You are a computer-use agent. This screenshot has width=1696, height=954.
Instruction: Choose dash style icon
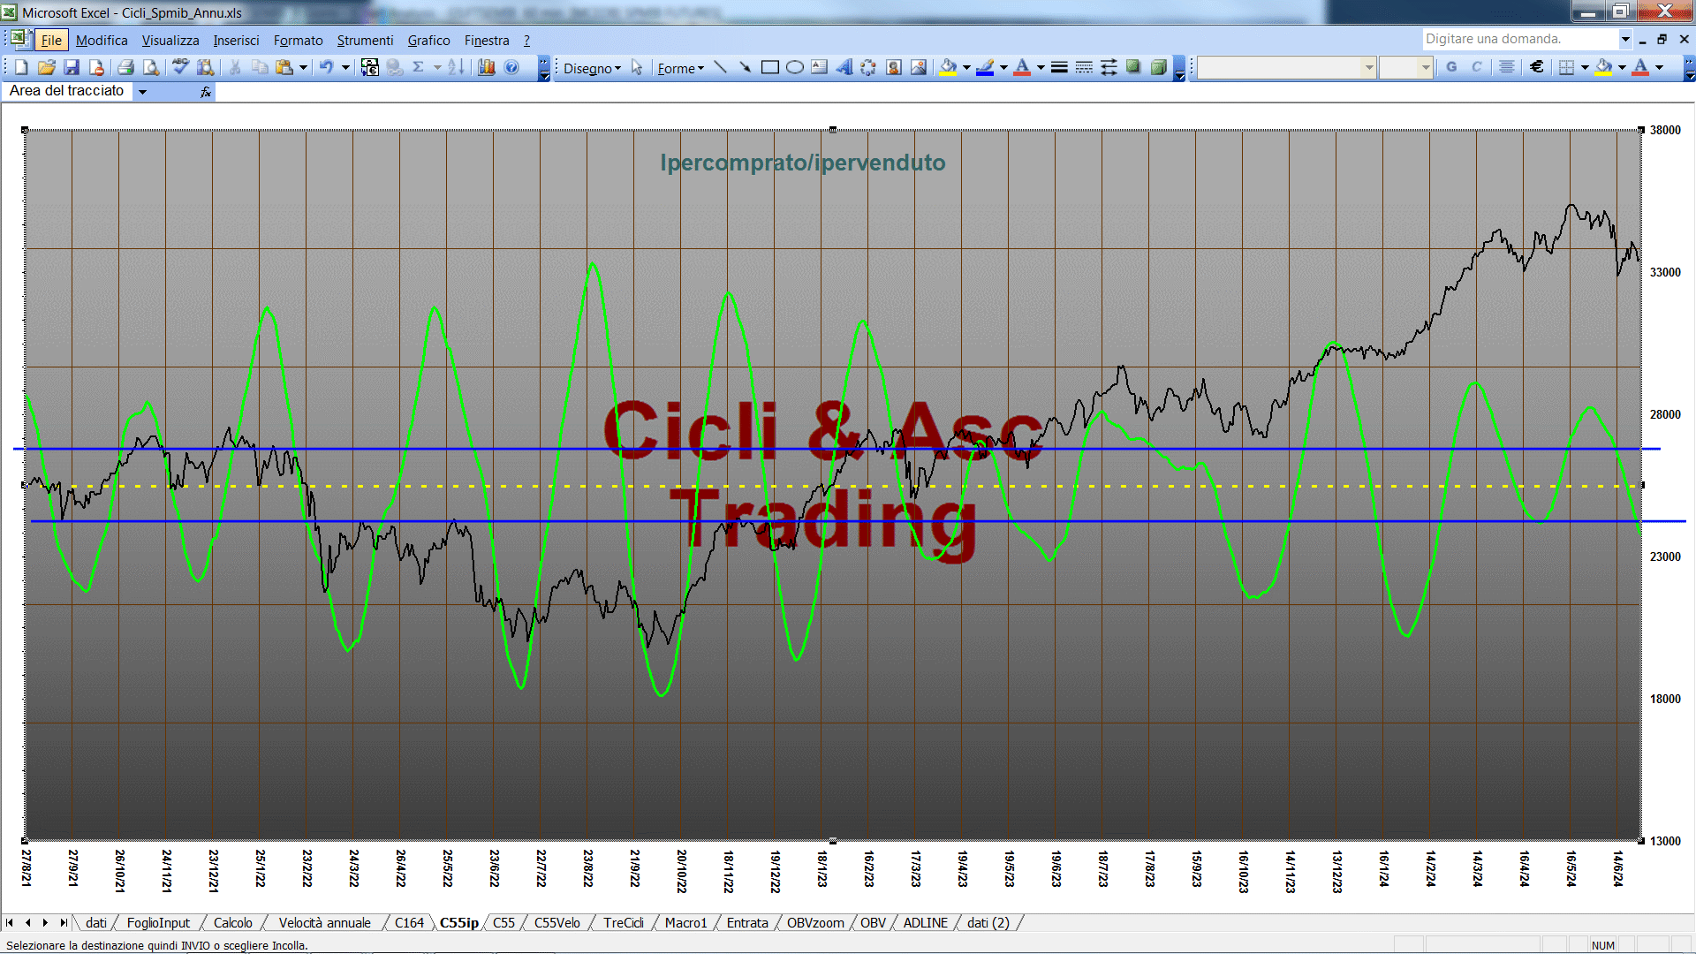pos(1084,67)
